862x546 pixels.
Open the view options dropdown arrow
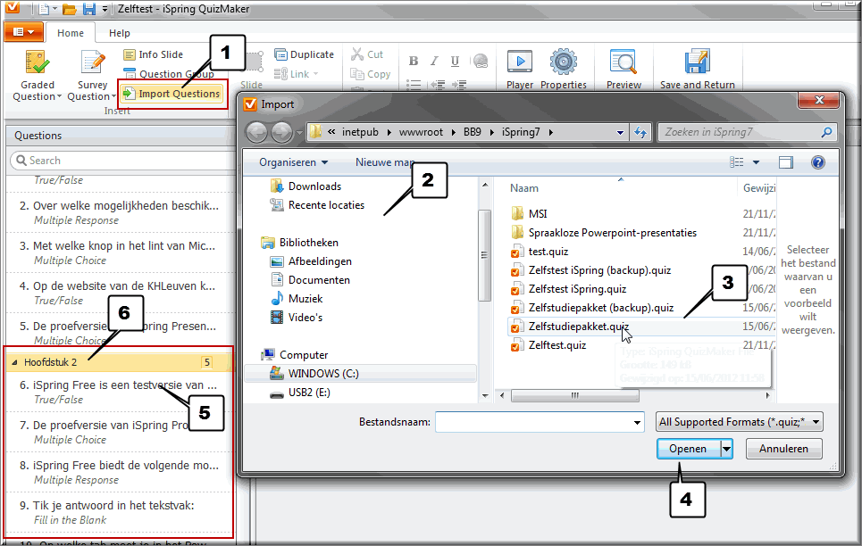[x=756, y=162]
